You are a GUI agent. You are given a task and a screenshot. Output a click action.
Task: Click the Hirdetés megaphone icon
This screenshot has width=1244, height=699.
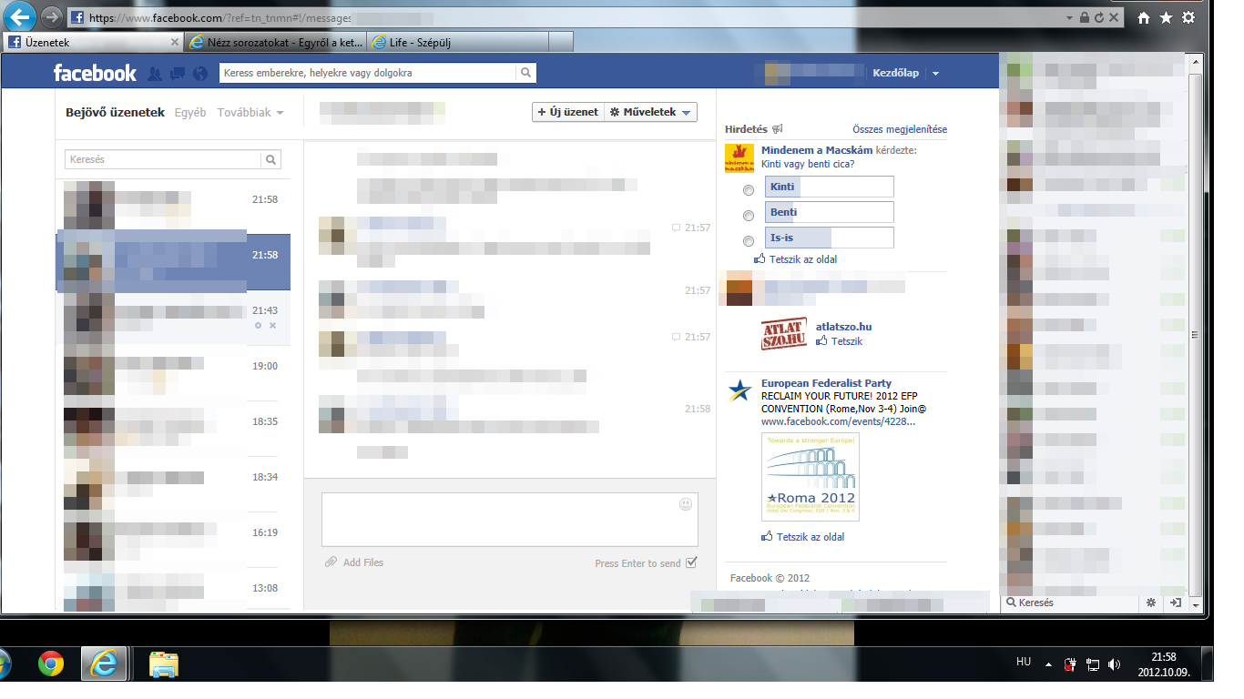tap(777, 129)
